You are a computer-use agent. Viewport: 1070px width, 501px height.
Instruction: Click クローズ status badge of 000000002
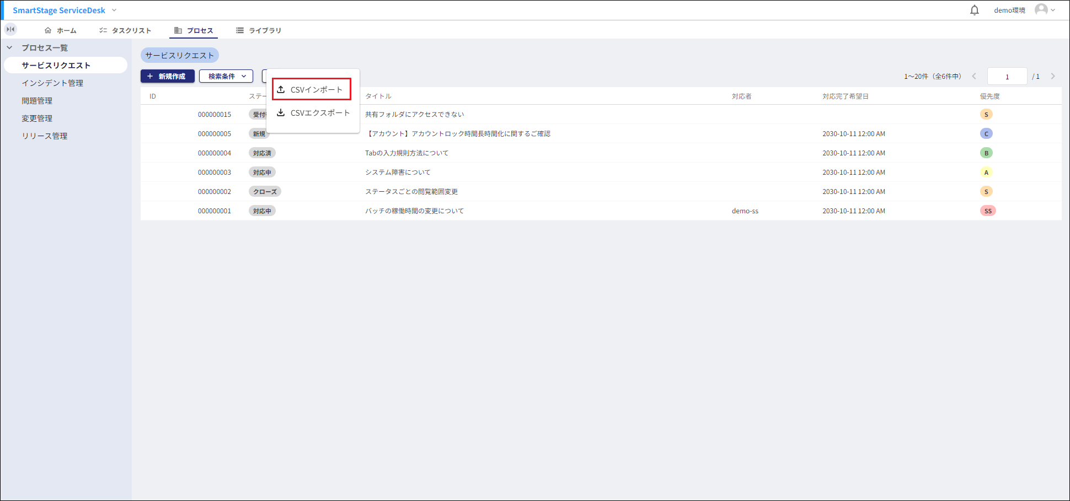[265, 191]
